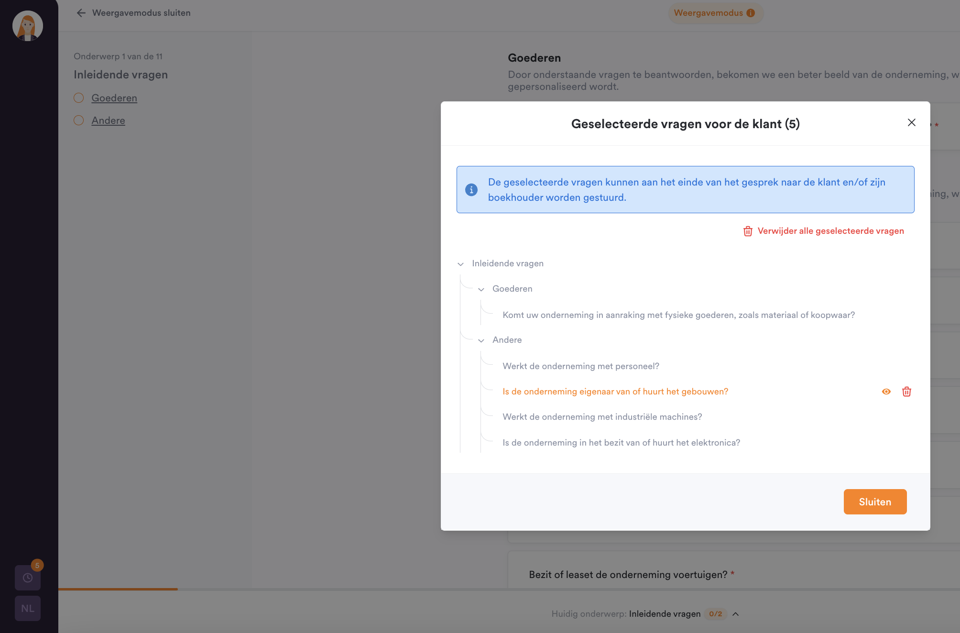Click the Weergavemodus badge label
The image size is (960, 633).
coord(708,13)
